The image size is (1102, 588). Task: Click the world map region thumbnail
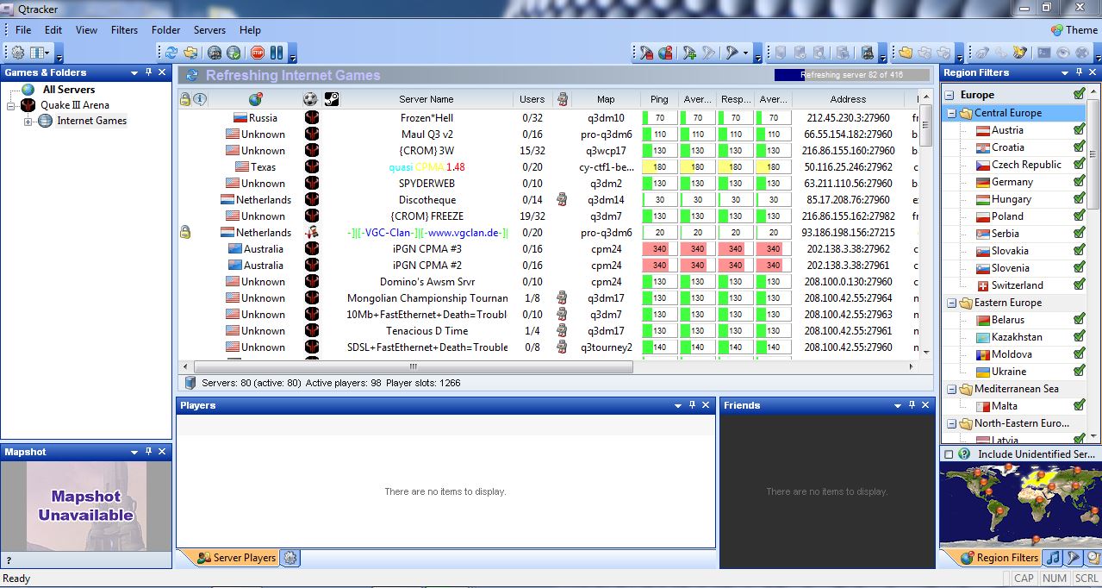click(x=1020, y=504)
